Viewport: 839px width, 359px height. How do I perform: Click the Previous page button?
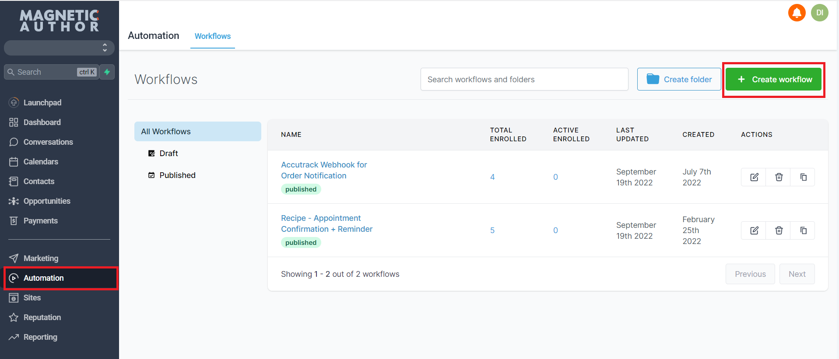(x=750, y=274)
